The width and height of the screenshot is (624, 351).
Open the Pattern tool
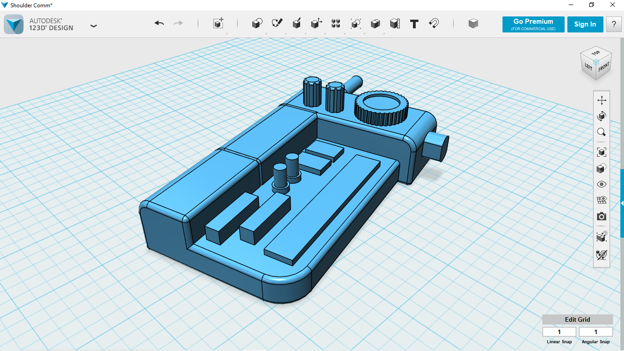point(336,24)
